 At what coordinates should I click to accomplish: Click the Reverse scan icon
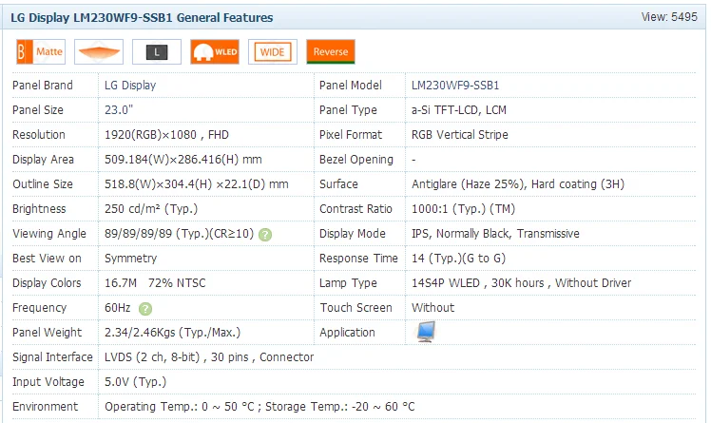click(331, 51)
